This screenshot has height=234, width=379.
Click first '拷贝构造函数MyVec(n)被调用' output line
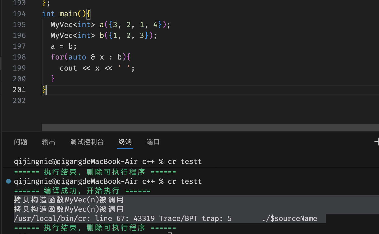point(69,200)
